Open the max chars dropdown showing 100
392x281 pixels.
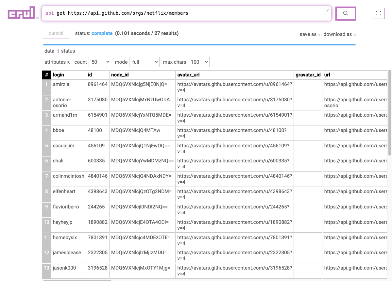pos(198,62)
